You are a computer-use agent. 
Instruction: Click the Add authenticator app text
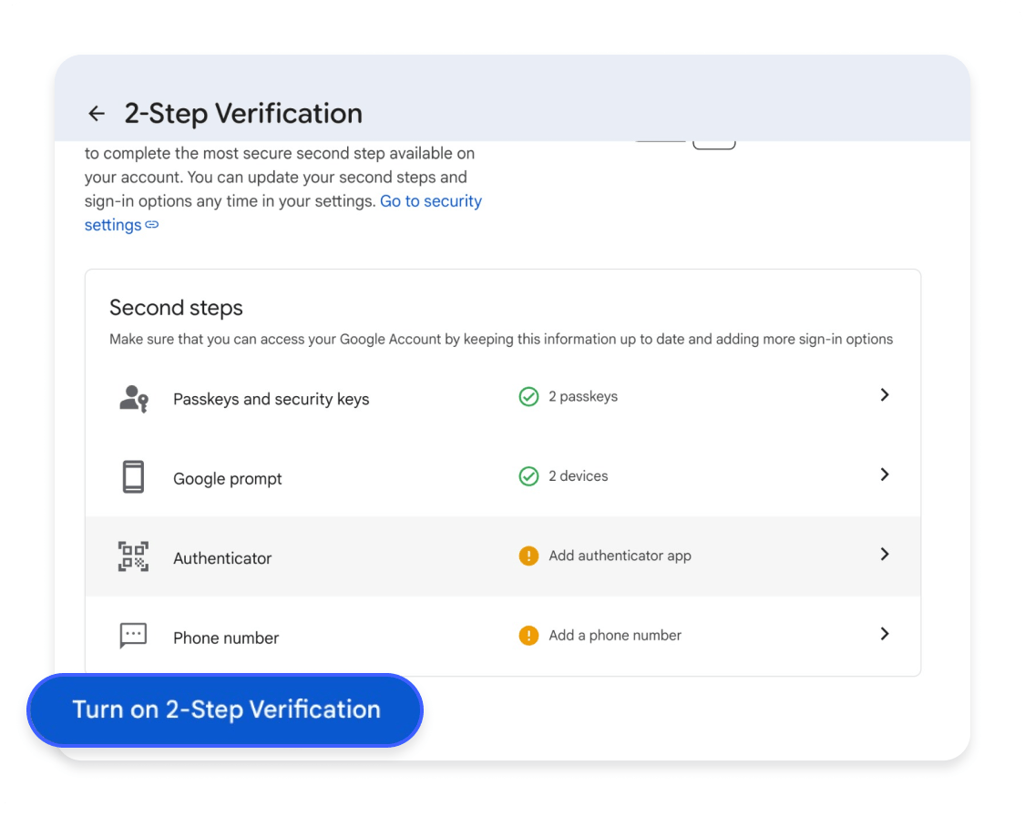620,556
